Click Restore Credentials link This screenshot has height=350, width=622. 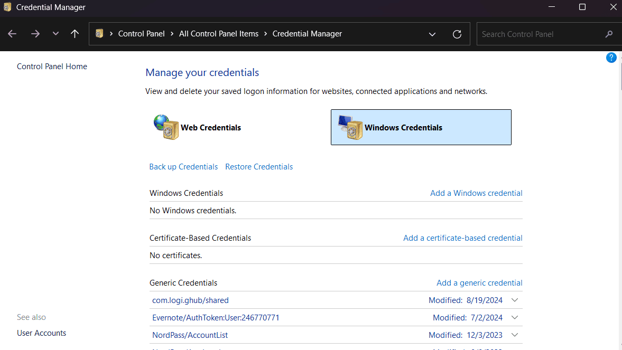tap(259, 167)
